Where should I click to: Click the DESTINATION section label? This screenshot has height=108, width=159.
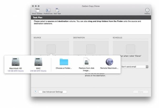pyautogui.click(x=79, y=38)
